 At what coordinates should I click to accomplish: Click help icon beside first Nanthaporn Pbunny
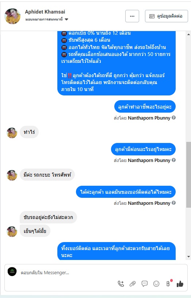[x=173, y=118]
